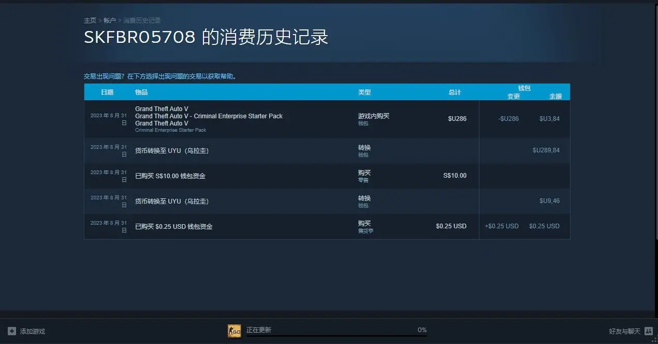Click the 售货亭 type label
The image size is (658, 344).
tap(365, 231)
